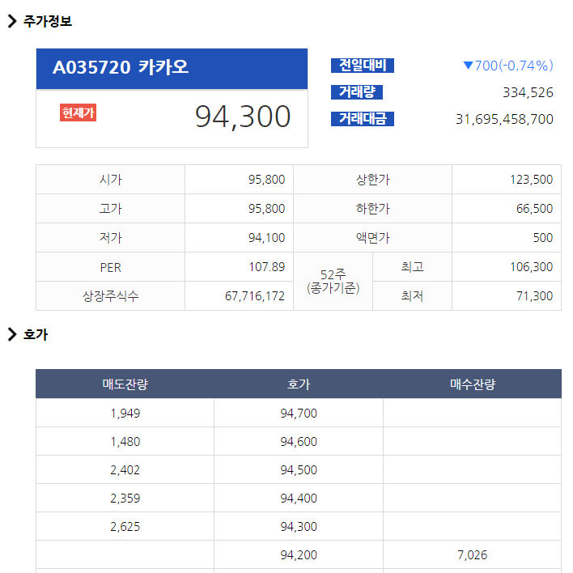Select the 94,700 ask price row
573x573 pixels.
tap(299, 414)
